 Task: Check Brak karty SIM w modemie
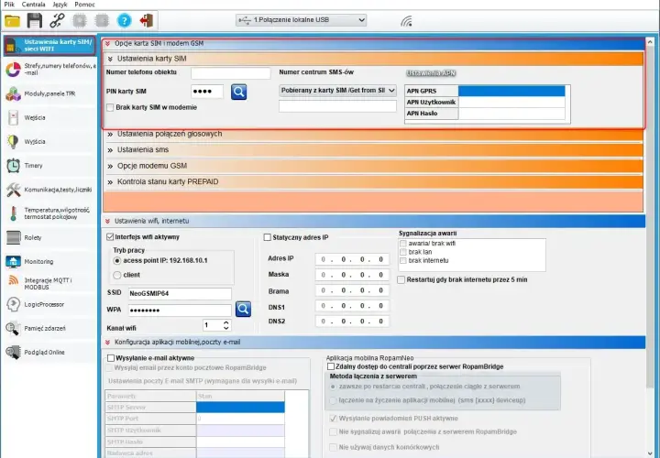pyautogui.click(x=110, y=108)
